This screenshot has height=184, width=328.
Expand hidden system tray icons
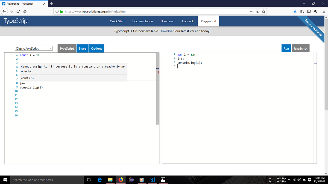[x=289, y=179]
